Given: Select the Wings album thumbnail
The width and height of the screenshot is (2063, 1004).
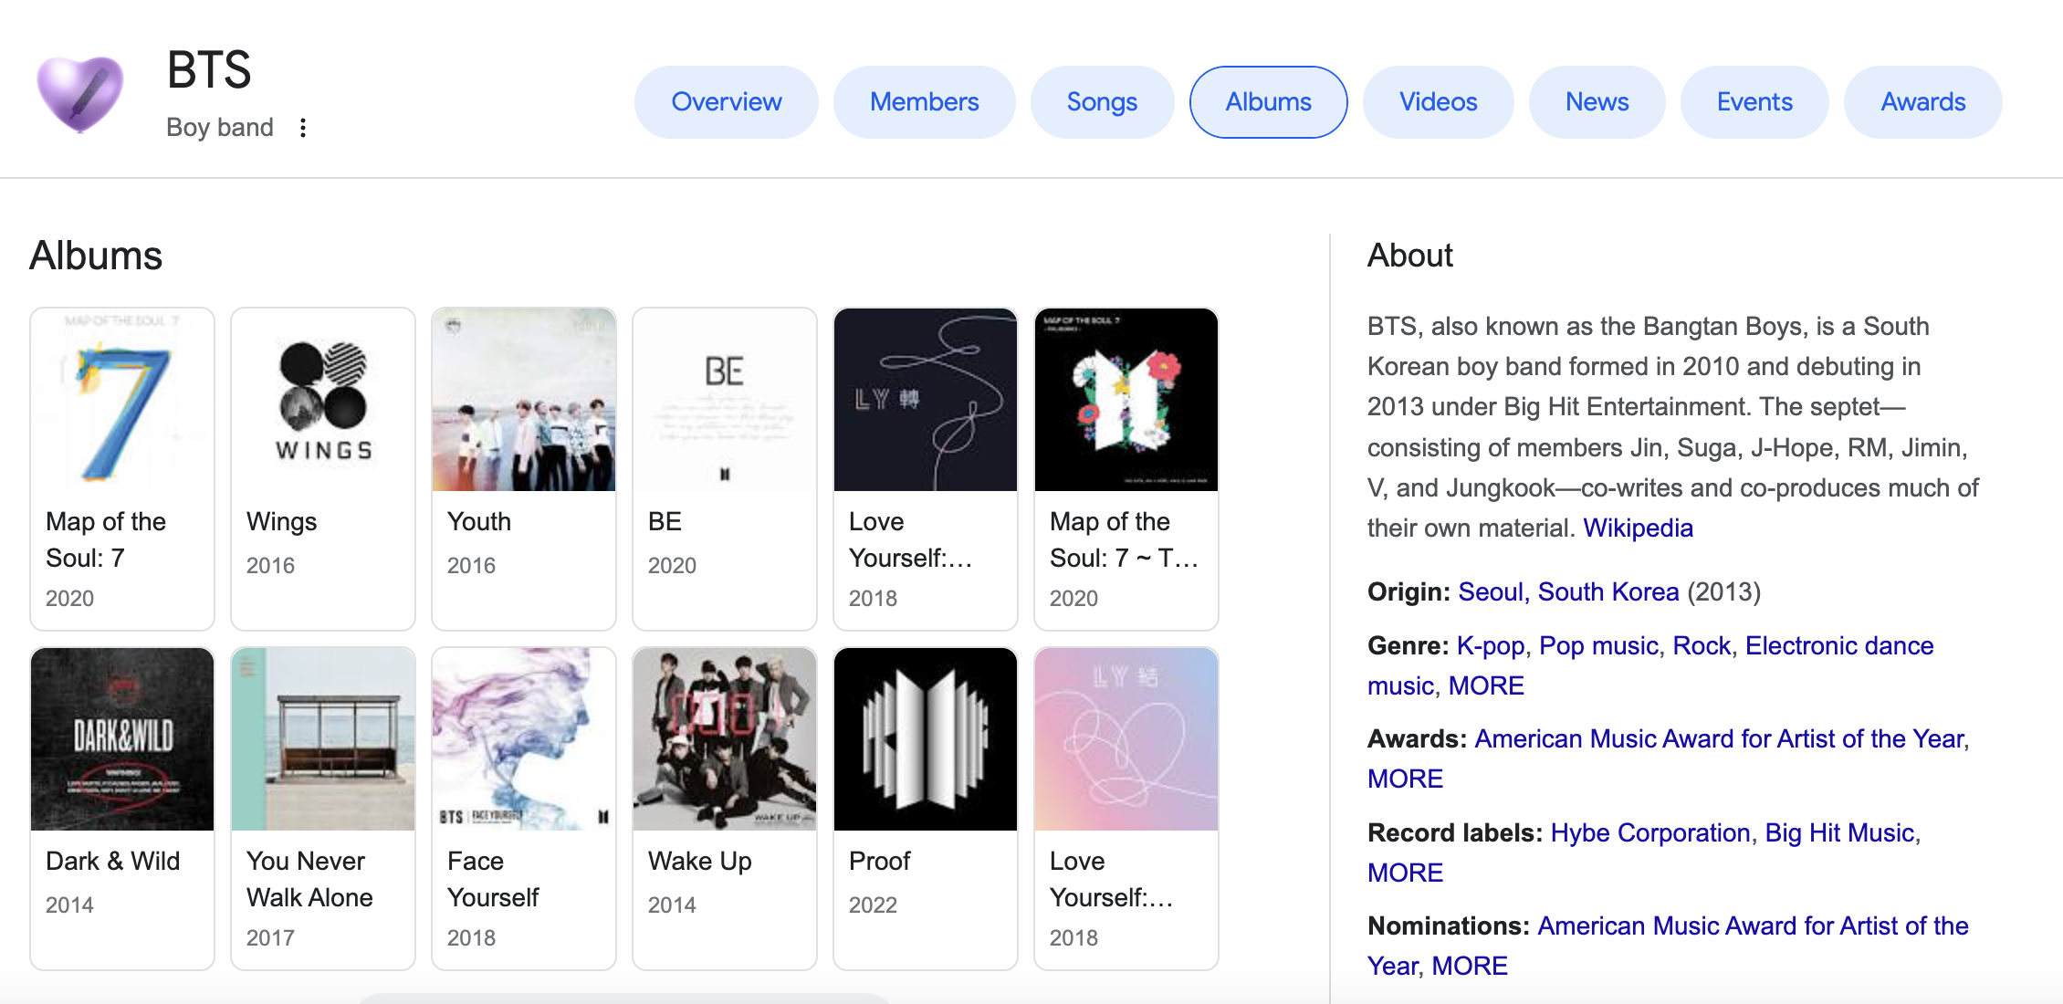Looking at the screenshot, I should coord(322,399).
